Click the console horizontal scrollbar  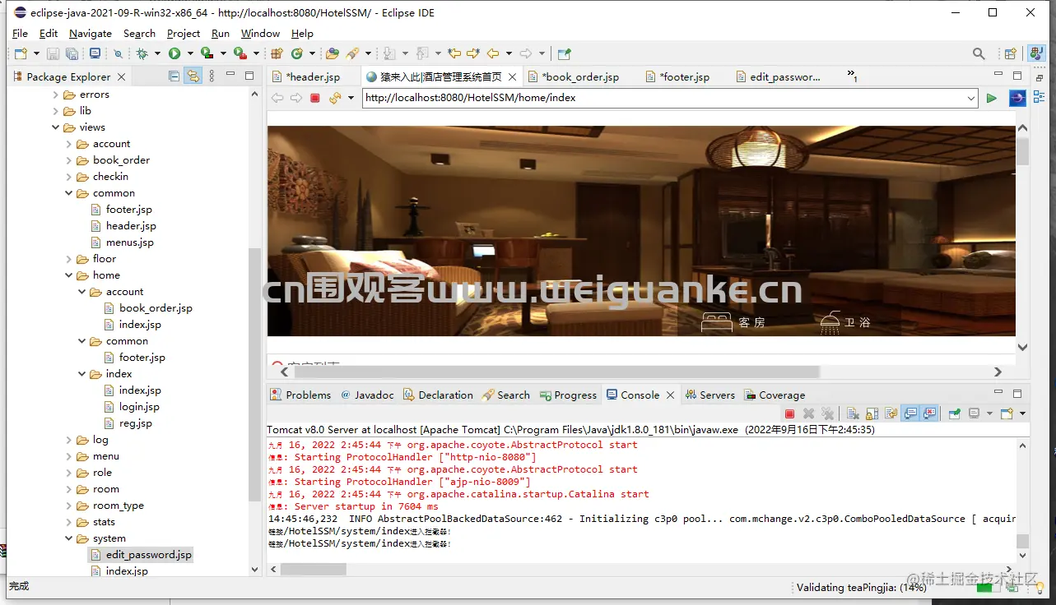pyautogui.click(x=313, y=569)
